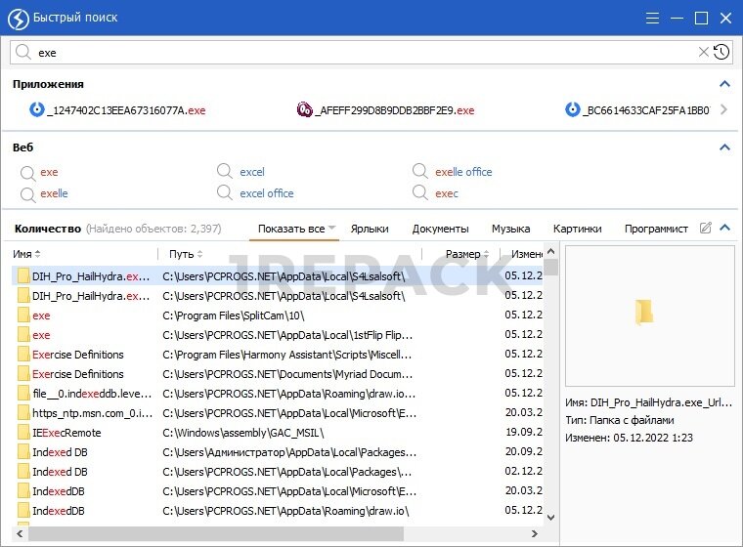Screen dimensions: 743x547
Task: Switch to the Картинки tab
Action: coord(577,229)
